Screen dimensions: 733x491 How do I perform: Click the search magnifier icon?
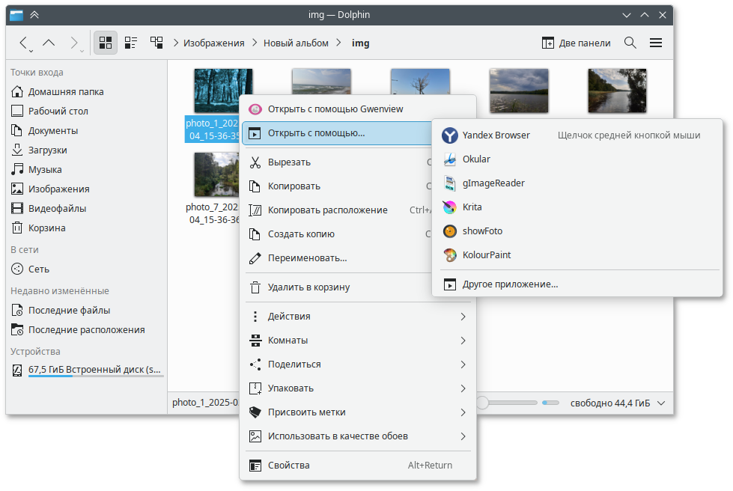pos(630,43)
